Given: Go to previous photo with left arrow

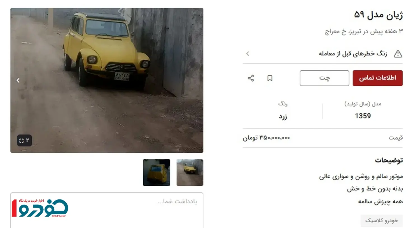Looking at the screenshot, I should click(18, 80).
